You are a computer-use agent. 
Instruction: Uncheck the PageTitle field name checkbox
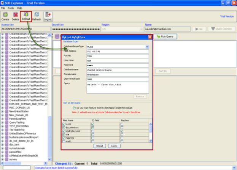pyautogui.click(x=64, y=138)
